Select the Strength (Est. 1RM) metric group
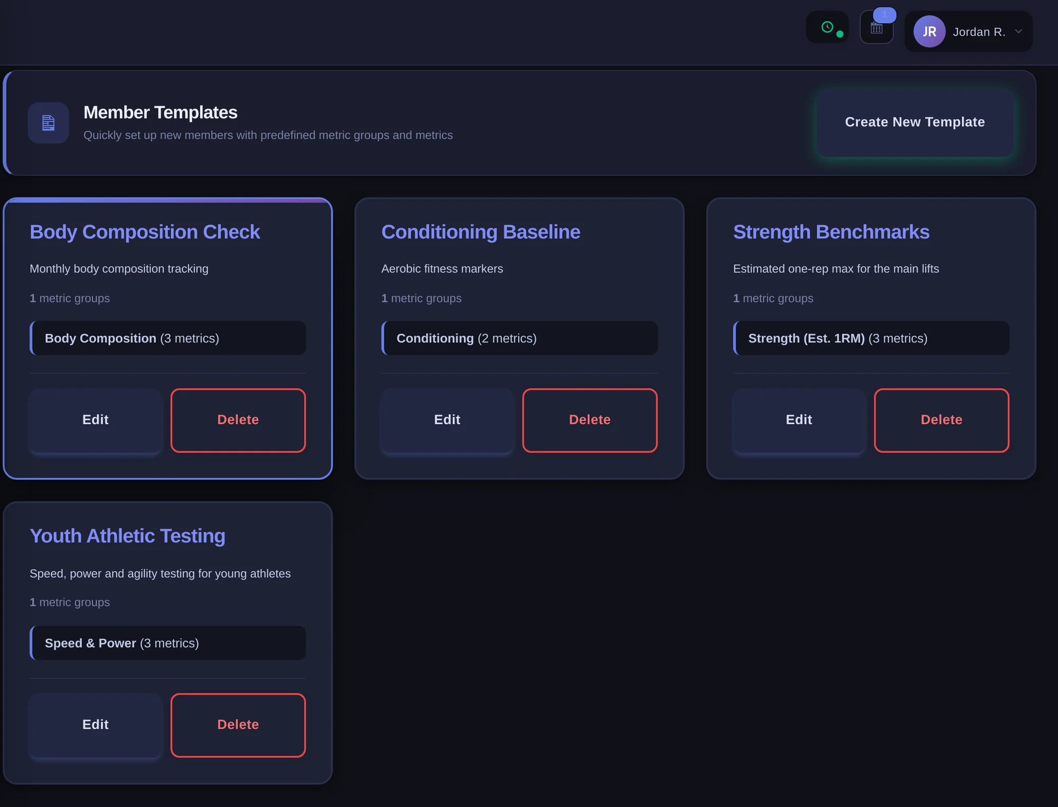1058x807 pixels. pyautogui.click(x=871, y=338)
